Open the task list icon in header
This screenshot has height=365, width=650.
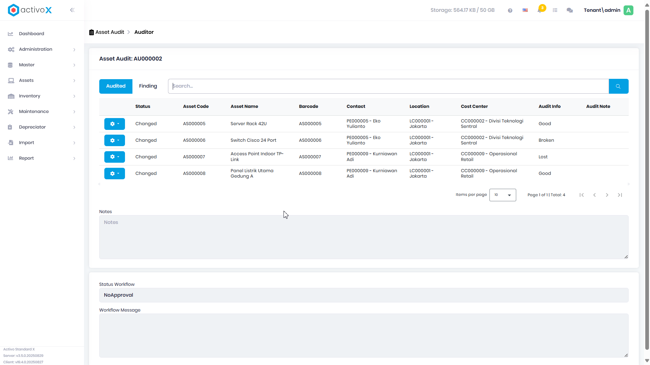(555, 10)
